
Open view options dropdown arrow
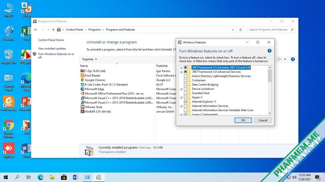point(285,59)
